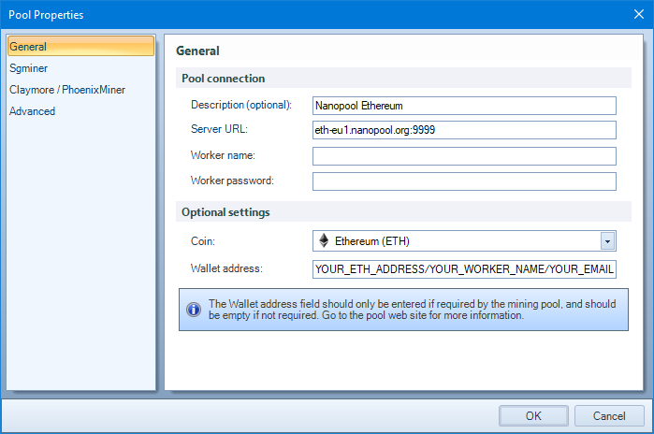This screenshot has height=434, width=654.
Task: Open the Claymore / PhoenixMiner section
Action: pyautogui.click(x=67, y=90)
